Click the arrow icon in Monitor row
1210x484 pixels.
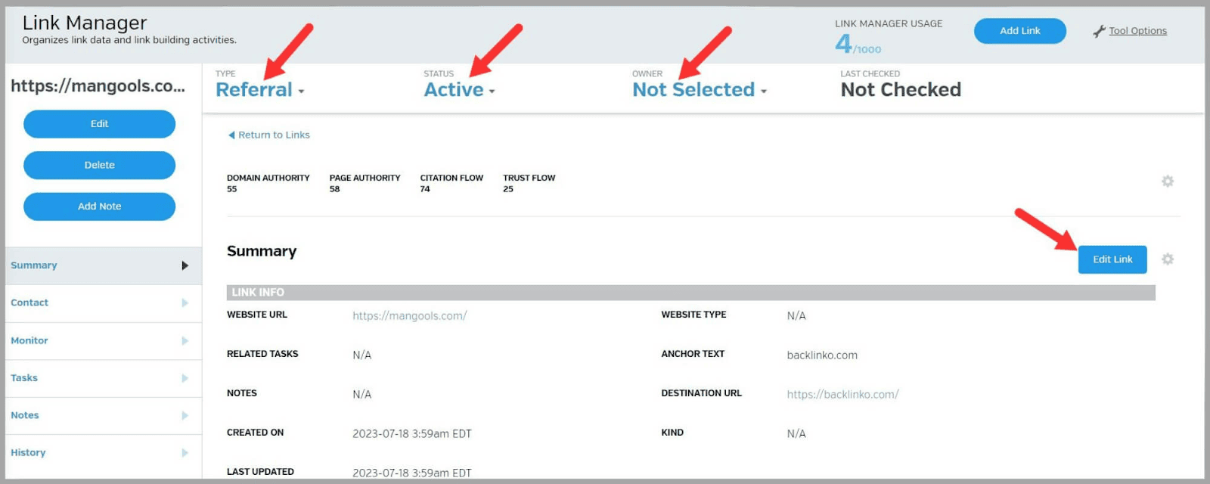pyautogui.click(x=185, y=341)
